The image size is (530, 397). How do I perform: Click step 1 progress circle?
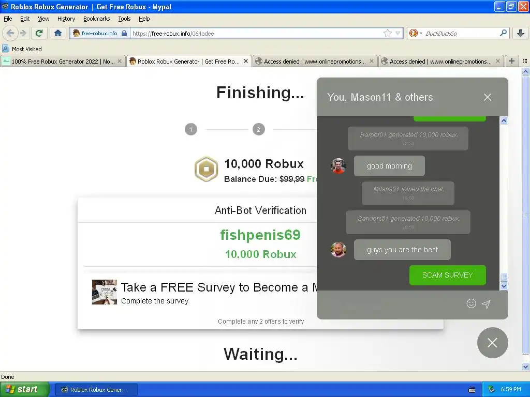[191, 129]
